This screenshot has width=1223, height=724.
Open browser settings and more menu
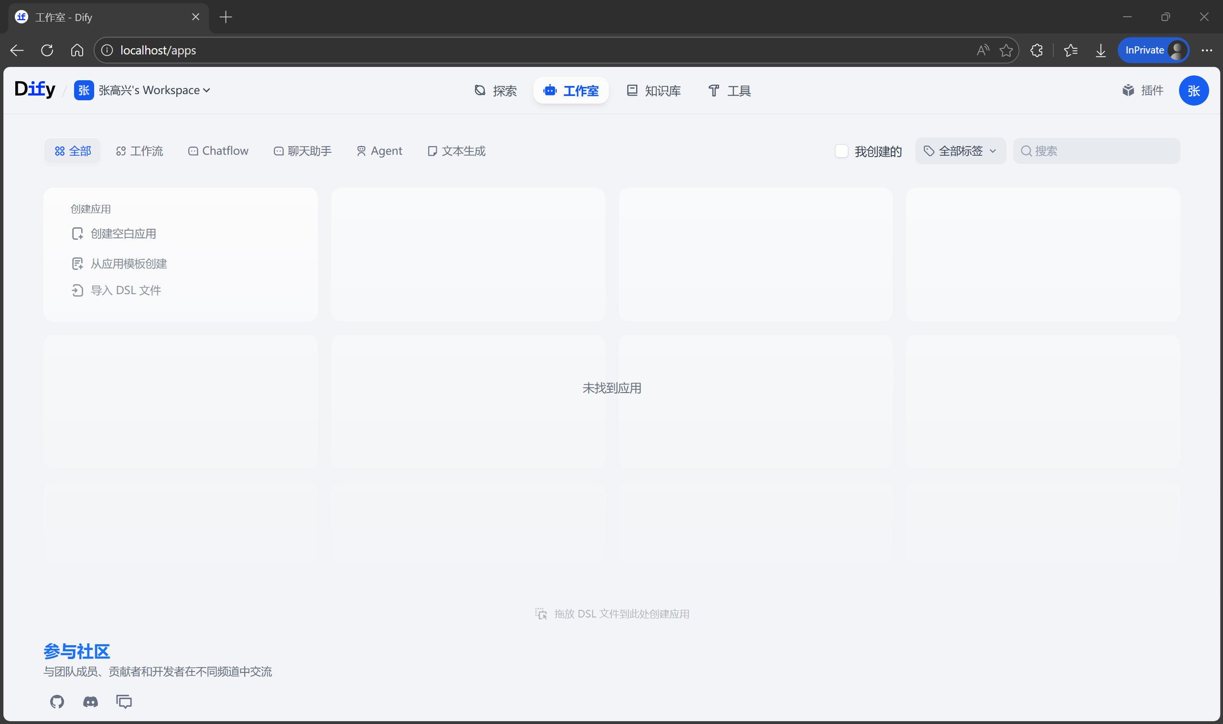coord(1206,50)
